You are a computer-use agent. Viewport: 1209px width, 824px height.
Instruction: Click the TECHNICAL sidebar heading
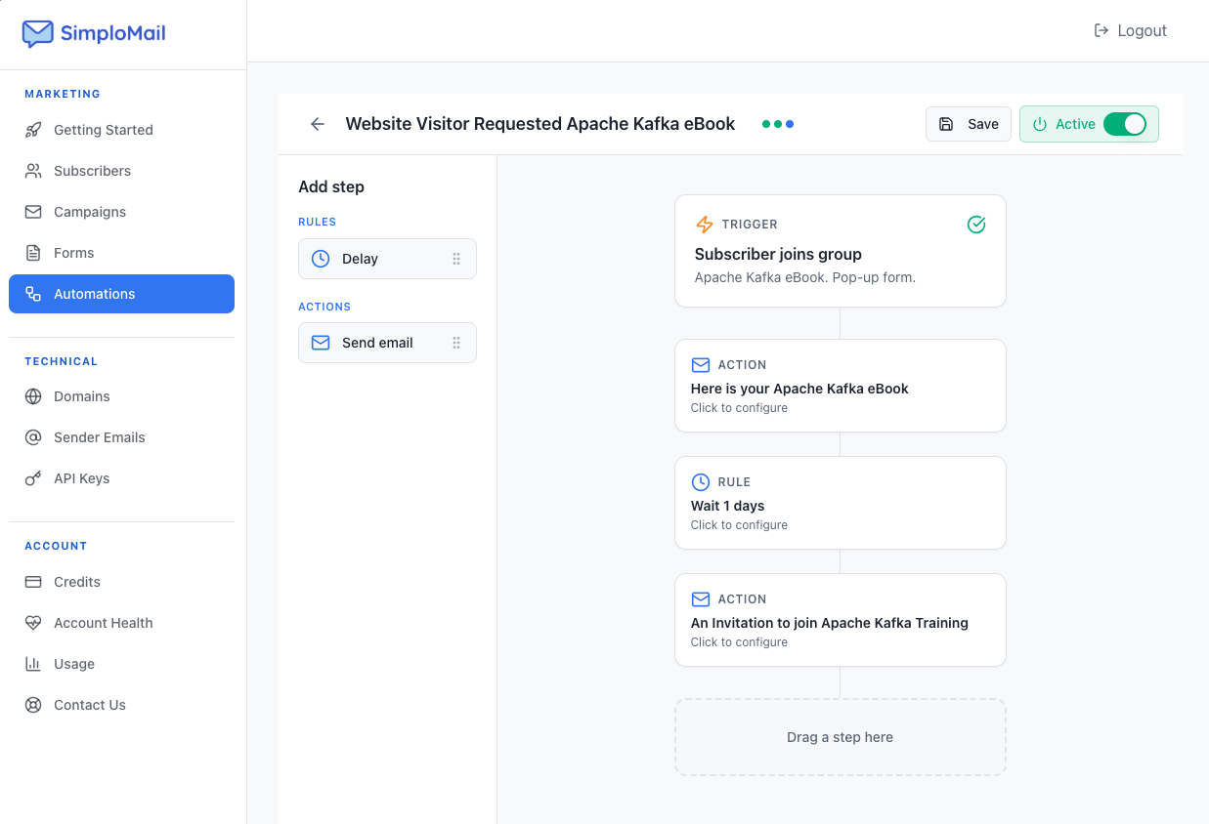[x=61, y=361]
